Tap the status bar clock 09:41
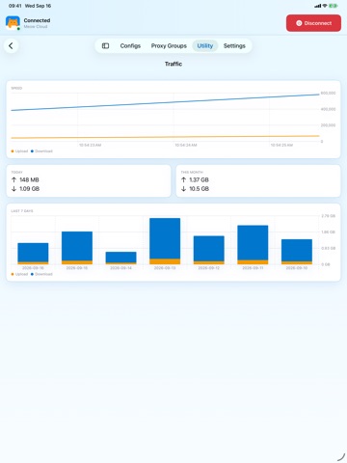 (x=14, y=6)
